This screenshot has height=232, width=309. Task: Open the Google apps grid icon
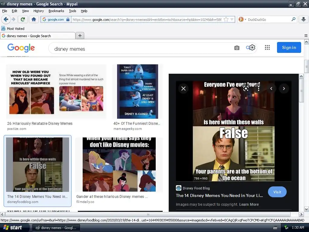point(267,47)
